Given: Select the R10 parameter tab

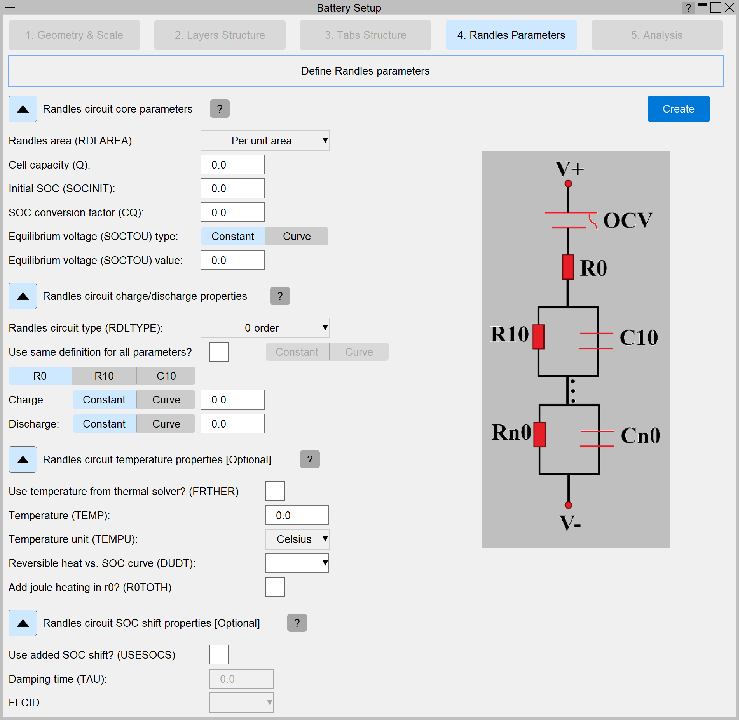Looking at the screenshot, I should [x=104, y=376].
